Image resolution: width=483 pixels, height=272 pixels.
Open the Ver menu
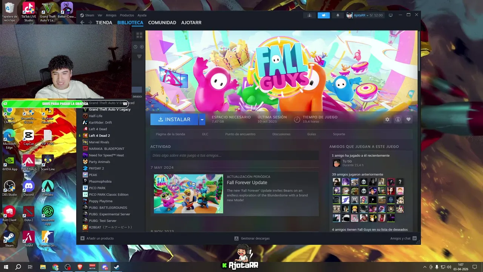coord(100,15)
